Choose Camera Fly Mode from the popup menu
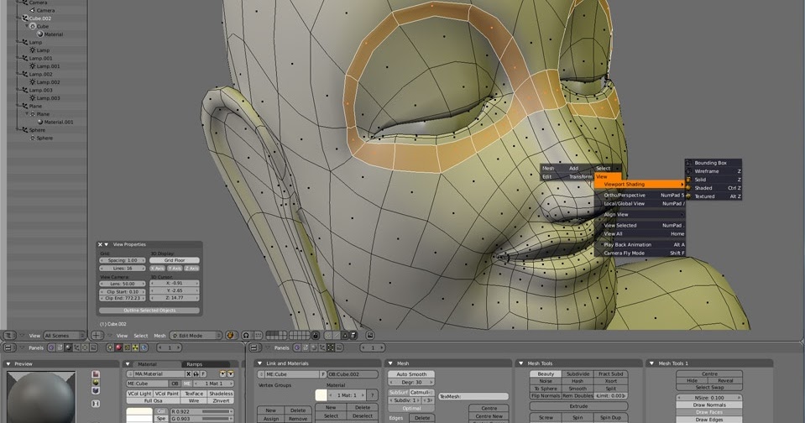This screenshot has width=805, height=423. coord(640,253)
